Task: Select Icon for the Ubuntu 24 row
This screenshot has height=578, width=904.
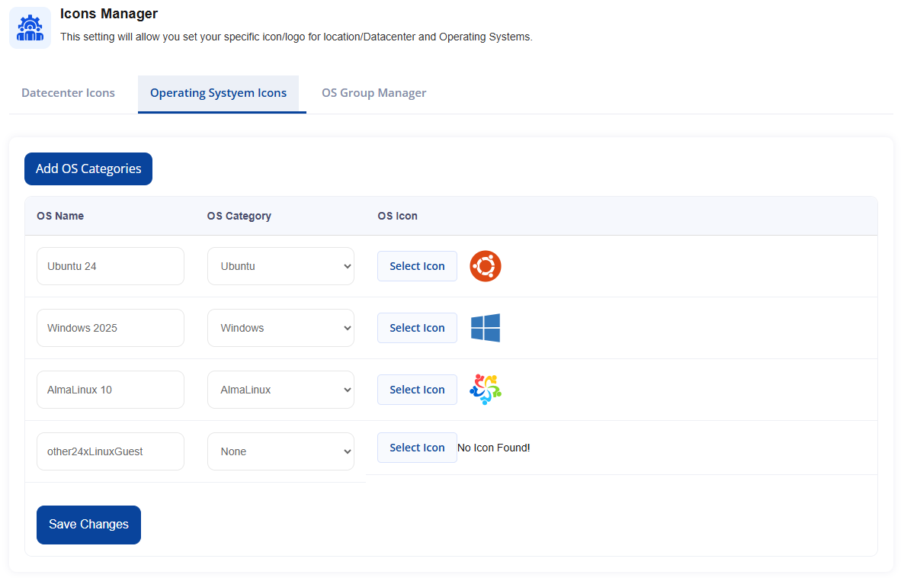Action: [x=417, y=266]
